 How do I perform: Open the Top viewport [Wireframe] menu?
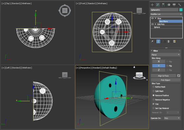point(26,4)
